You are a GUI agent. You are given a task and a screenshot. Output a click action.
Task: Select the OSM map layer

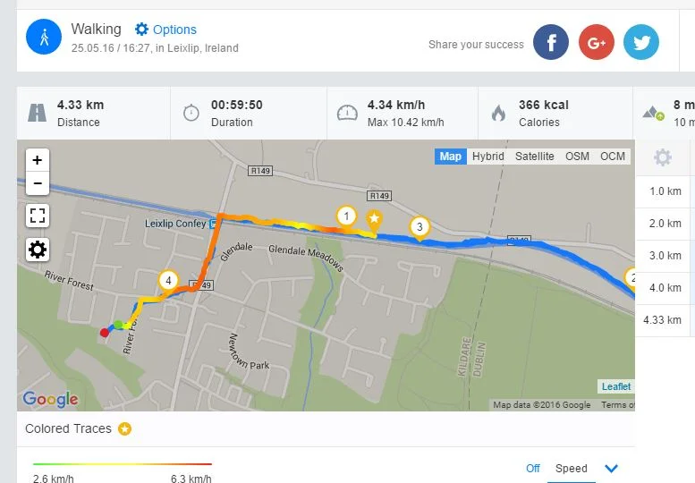coord(577,157)
